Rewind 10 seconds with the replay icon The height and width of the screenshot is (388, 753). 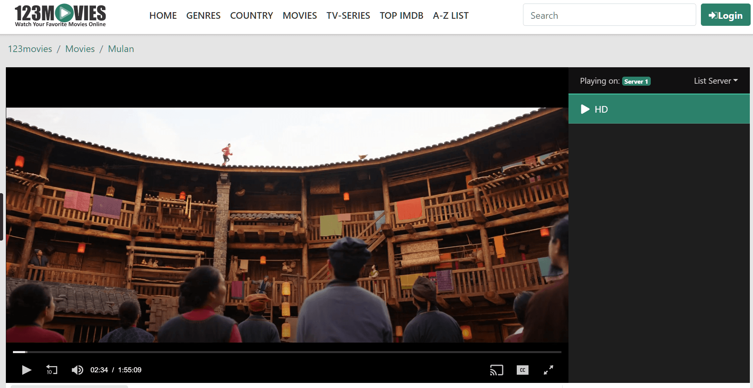[52, 370]
